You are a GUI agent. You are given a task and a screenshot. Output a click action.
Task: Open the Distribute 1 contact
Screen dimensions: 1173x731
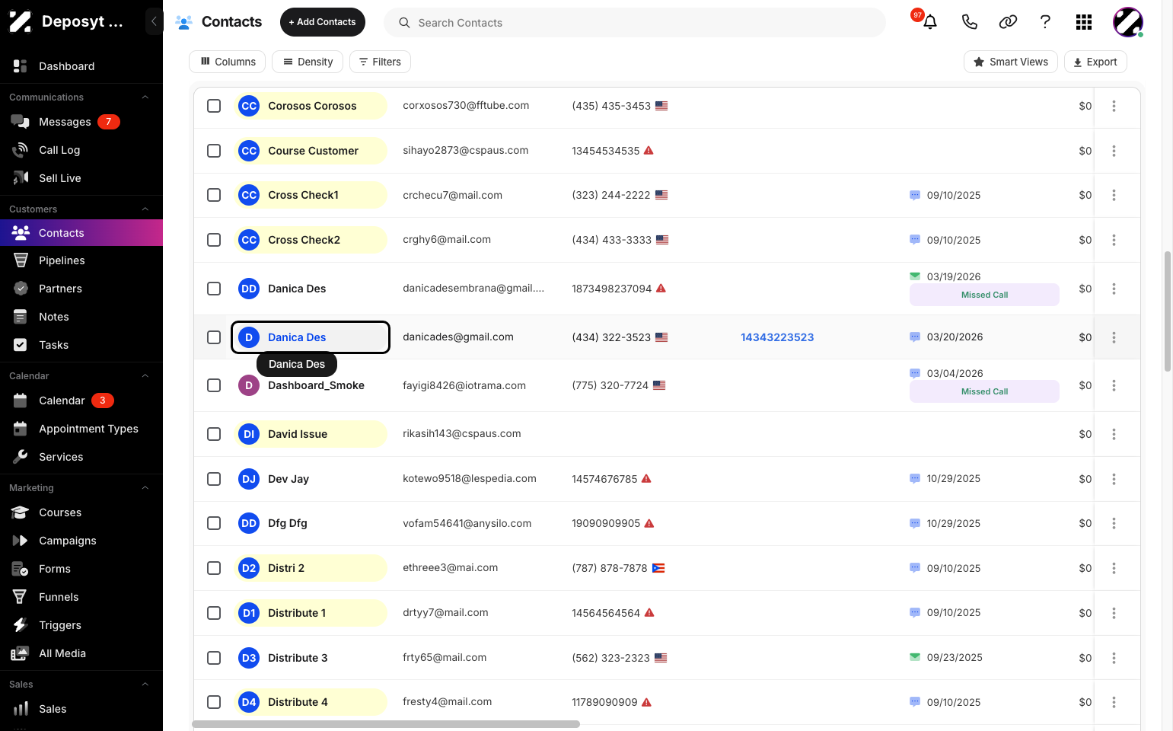pos(297,613)
